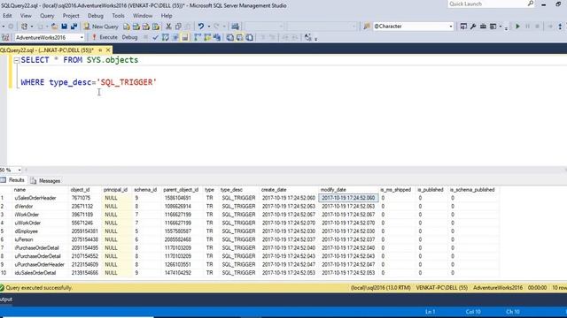Click the Quick Launch magnifier icon
This screenshot has height=318, width=567.
point(531,4)
